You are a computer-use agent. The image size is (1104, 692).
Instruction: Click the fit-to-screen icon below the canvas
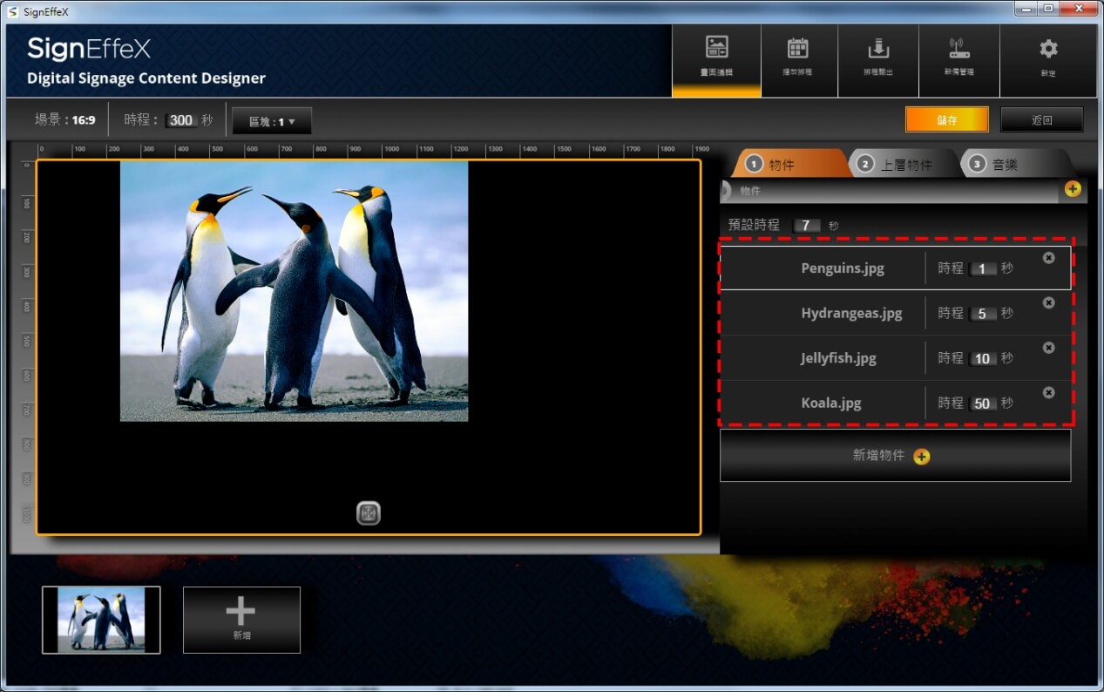[369, 513]
